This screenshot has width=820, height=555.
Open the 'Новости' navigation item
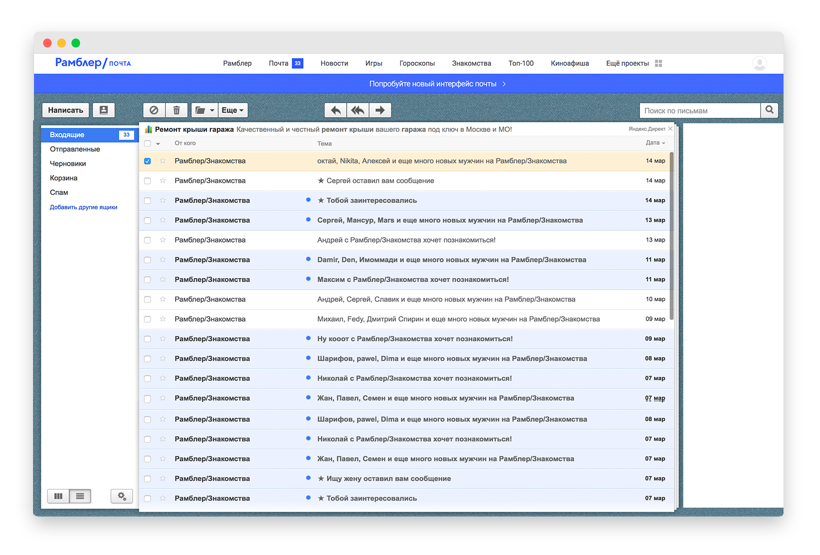point(334,63)
